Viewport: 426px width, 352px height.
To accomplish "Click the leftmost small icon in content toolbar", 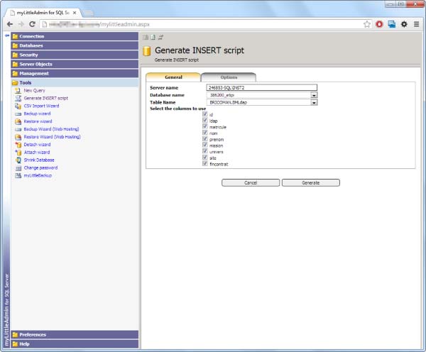I will pos(146,37).
